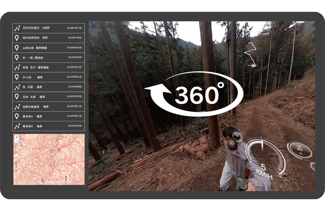Open entry 檜家 花子 境界確認

49,67
